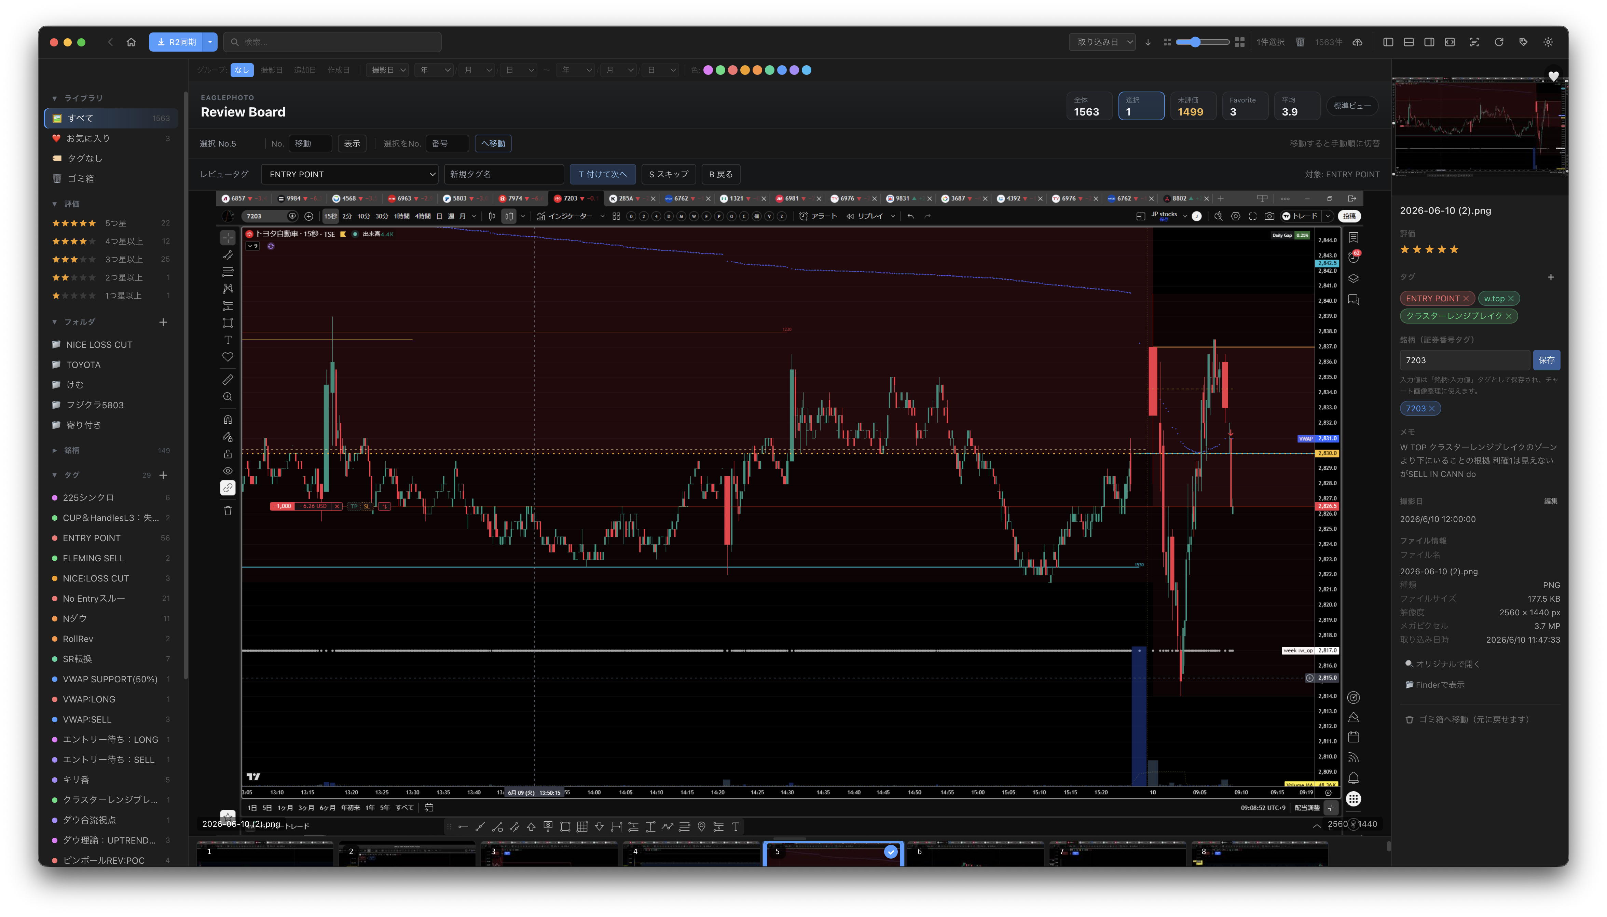Select the text tool in chart toolbar
Screen dimensions: 1607x917
228,340
